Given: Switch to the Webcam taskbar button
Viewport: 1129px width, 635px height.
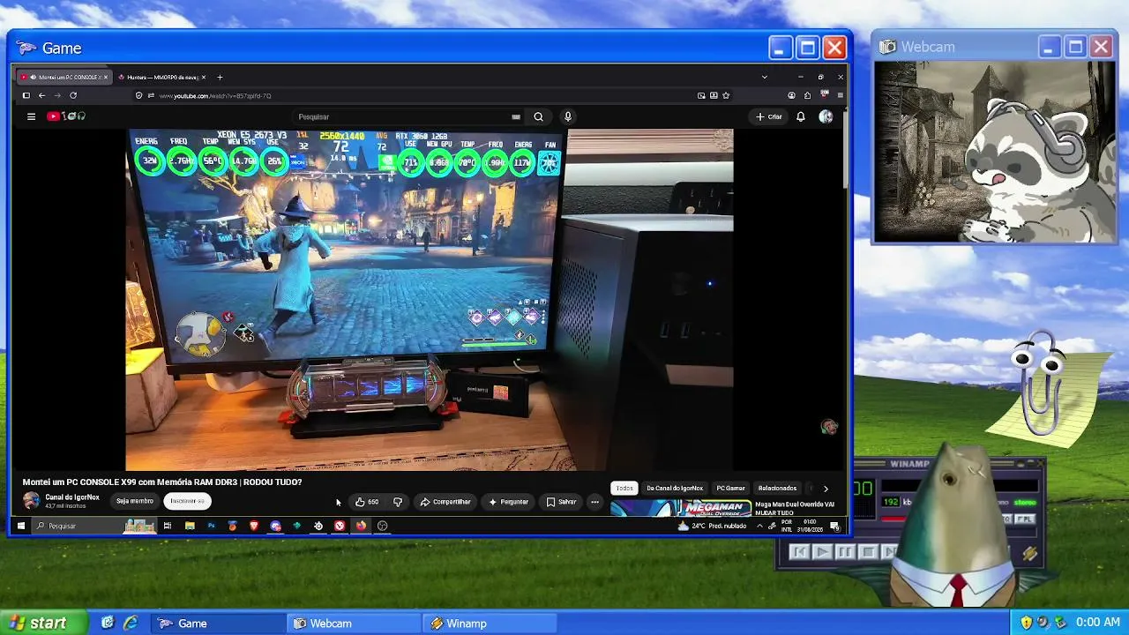Looking at the screenshot, I should [x=355, y=623].
